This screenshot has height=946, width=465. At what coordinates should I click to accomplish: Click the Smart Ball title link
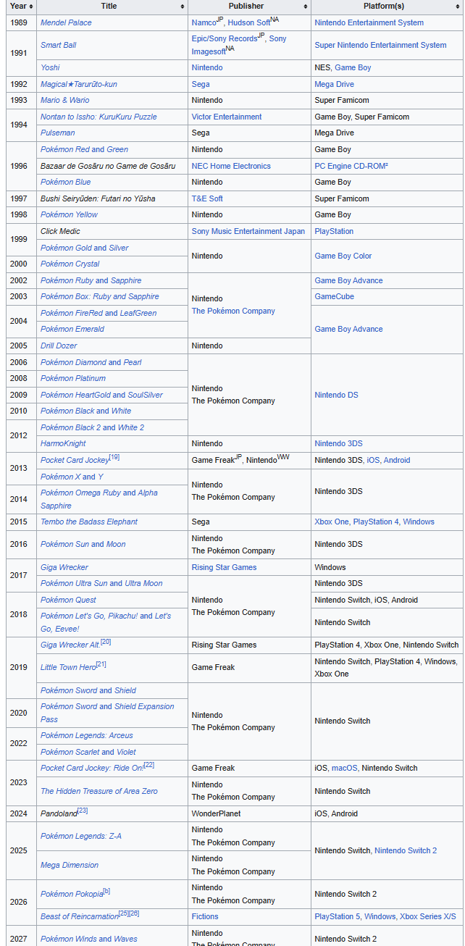pyautogui.click(x=58, y=45)
